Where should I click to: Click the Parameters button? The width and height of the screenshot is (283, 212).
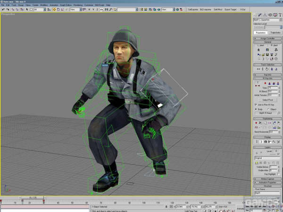coord(261,33)
